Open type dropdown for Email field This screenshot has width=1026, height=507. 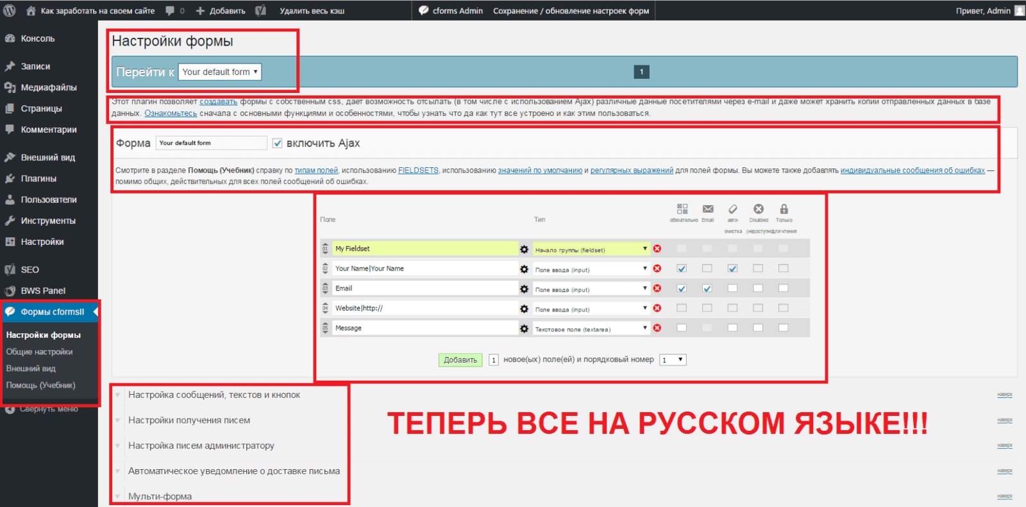point(591,289)
